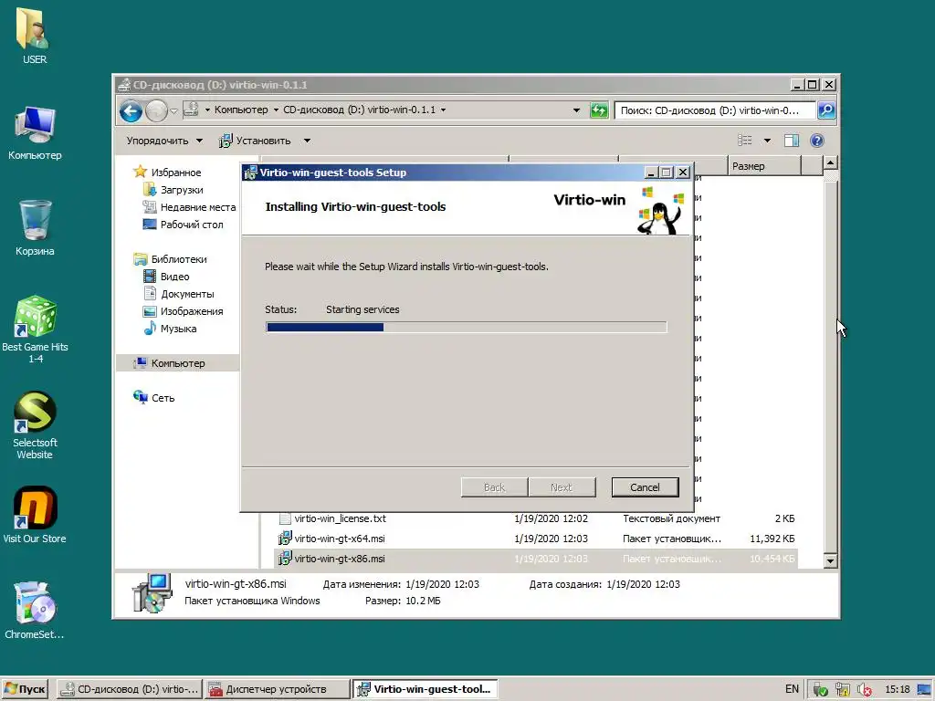
Task: Expand Компьютер breadcrumb dropdown arrow
Action: coord(276,110)
